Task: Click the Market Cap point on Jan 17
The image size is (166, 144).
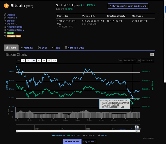Action: click(132, 98)
